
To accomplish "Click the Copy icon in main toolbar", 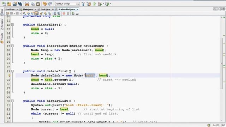I will [x=32, y=4].
